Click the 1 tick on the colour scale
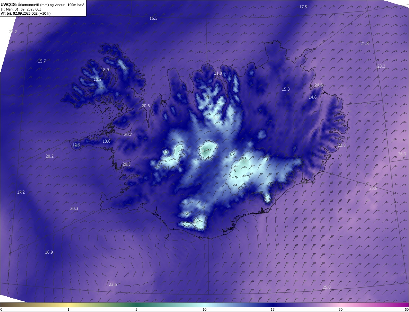Image resolution: width=409 pixels, height=312 pixels. click(x=68, y=310)
